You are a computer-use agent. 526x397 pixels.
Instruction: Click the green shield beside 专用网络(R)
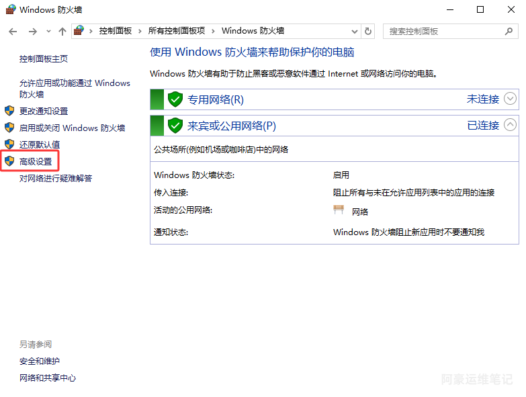coord(175,99)
